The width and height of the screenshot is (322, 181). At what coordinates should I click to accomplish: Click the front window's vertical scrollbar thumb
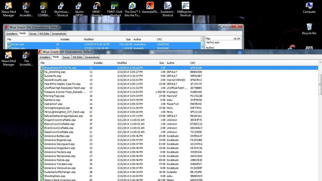320,85
